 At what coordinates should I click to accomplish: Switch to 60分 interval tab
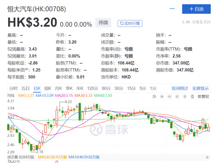tap(106, 88)
